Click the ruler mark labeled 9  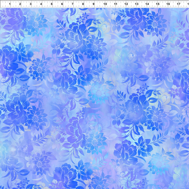point(94,4)
